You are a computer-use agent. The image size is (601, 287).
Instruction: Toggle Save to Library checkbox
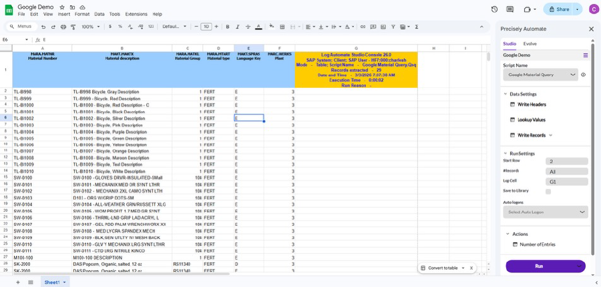coord(548,192)
